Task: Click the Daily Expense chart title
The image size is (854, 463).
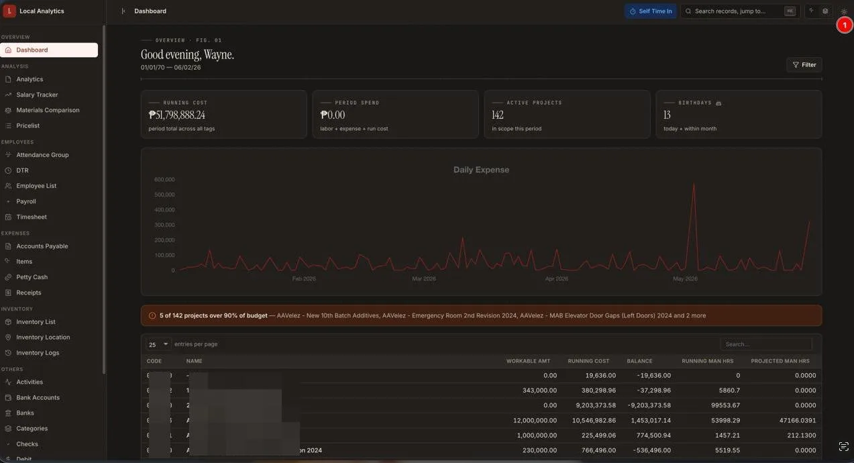Action: coord(481,170)
